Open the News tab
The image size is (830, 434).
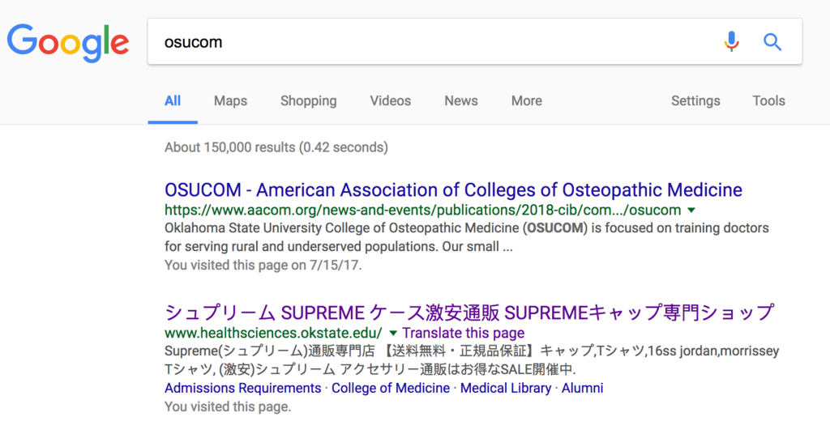tap(460, 101)
